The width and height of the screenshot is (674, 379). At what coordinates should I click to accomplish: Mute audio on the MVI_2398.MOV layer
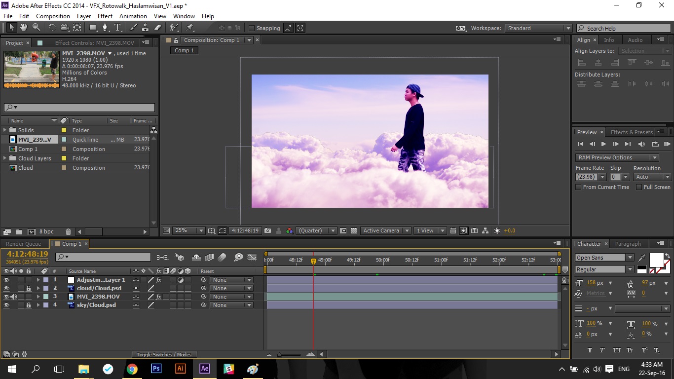14,297
